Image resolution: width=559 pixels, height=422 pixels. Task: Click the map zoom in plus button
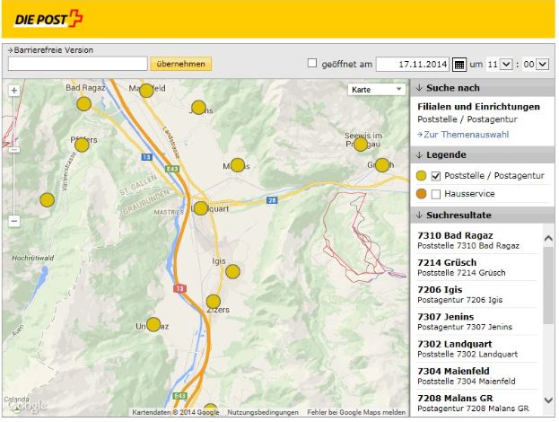pos(13,91)
